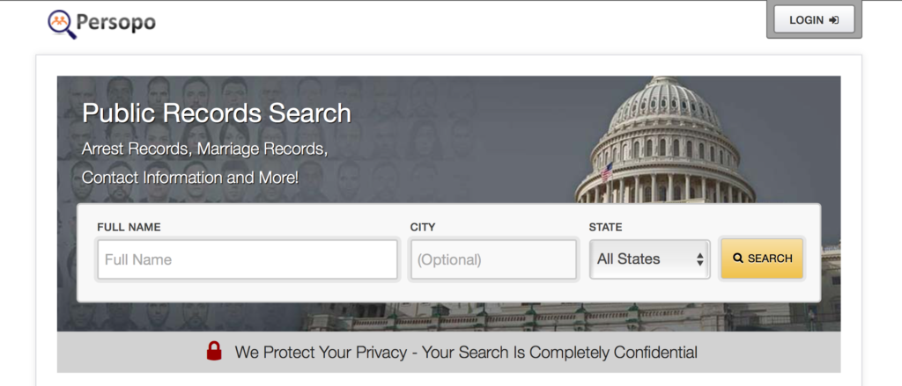Click the CITY field label

[x=423, y=227]
